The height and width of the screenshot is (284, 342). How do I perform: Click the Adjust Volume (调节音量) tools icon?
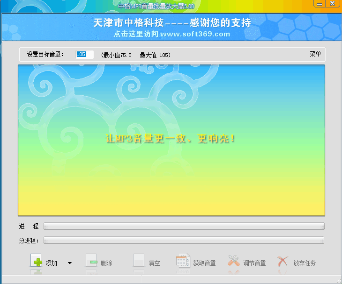(234, 261)
